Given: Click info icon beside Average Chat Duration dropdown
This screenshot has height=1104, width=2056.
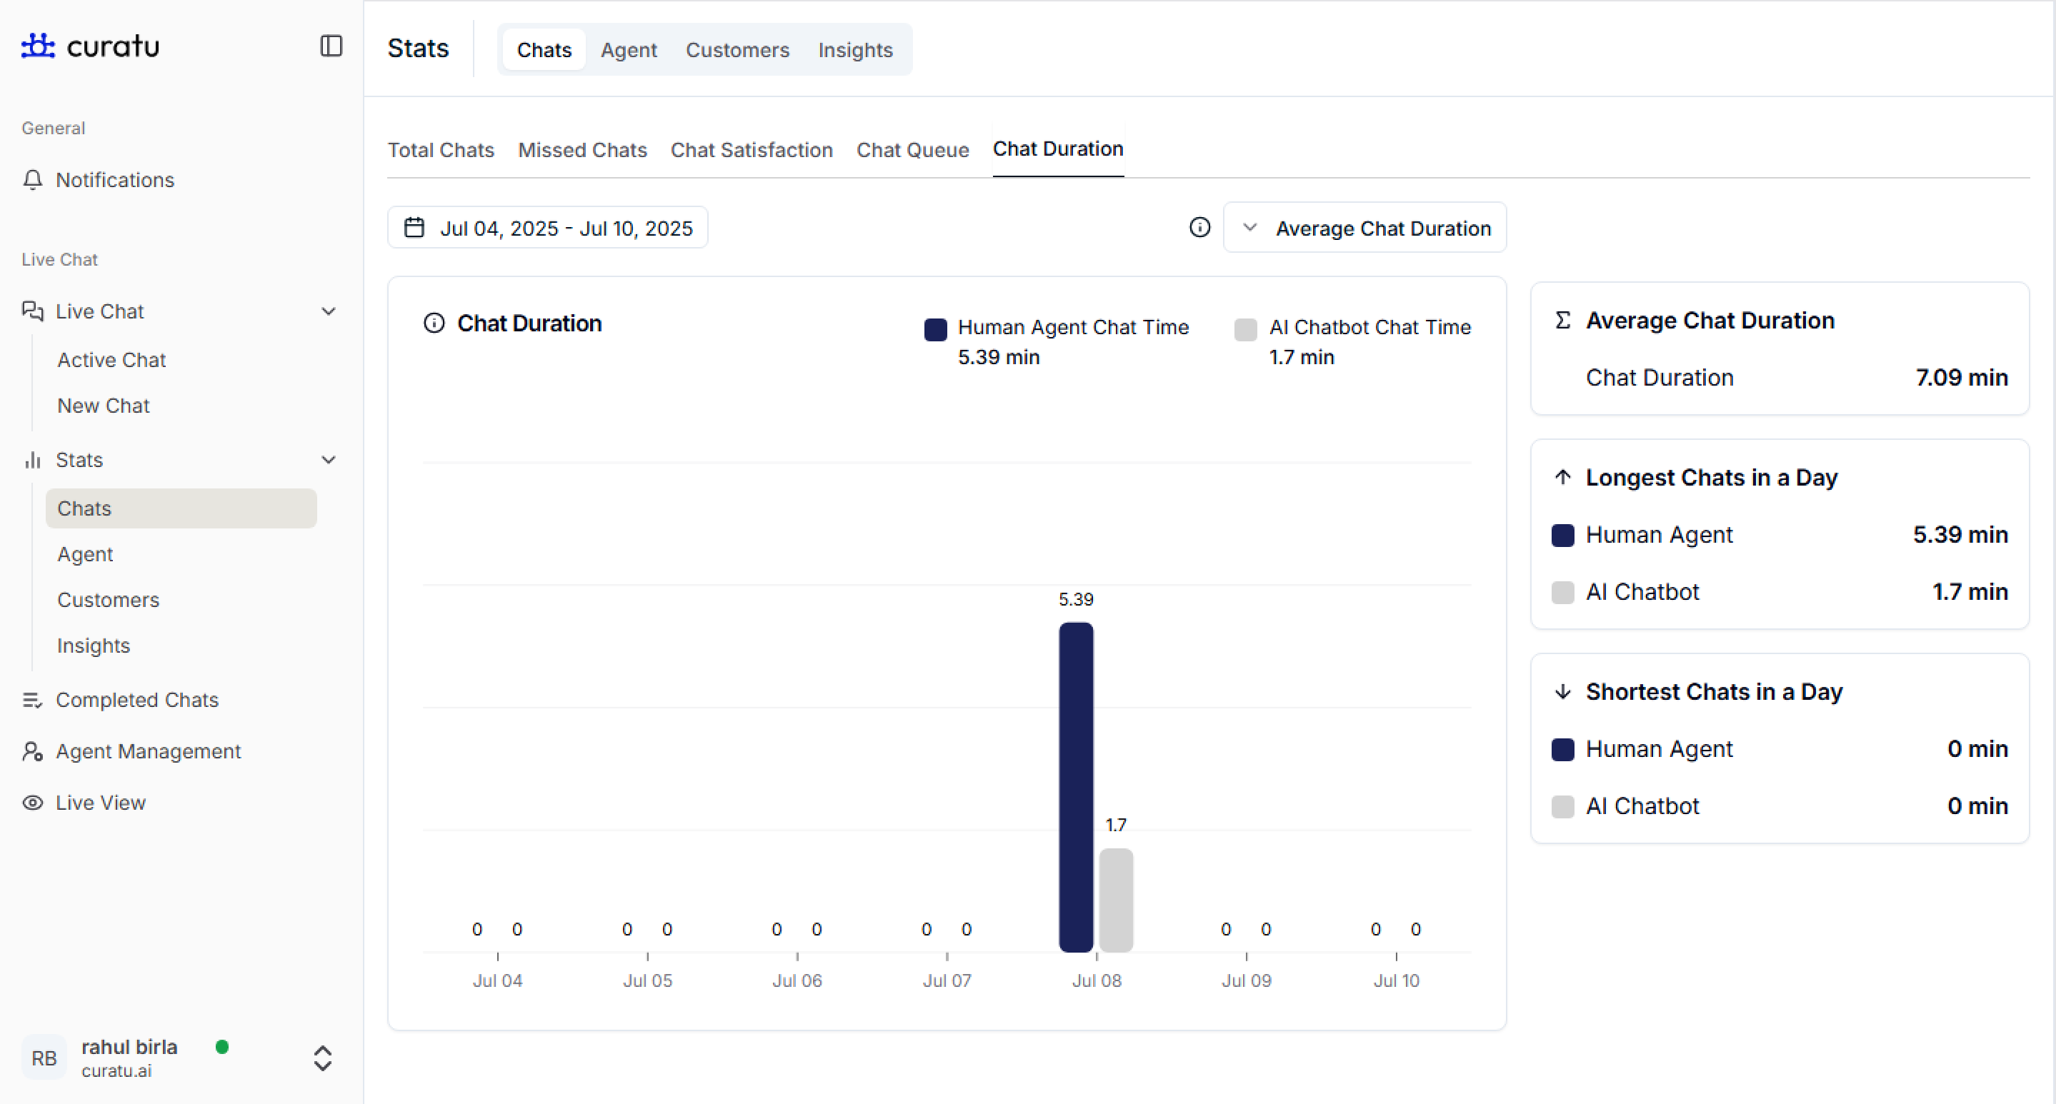Looking at the screenshot, I should (x=1199, y=228).
